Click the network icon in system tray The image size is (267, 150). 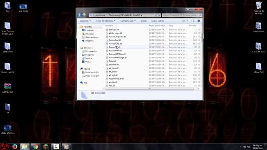point(249,147)
